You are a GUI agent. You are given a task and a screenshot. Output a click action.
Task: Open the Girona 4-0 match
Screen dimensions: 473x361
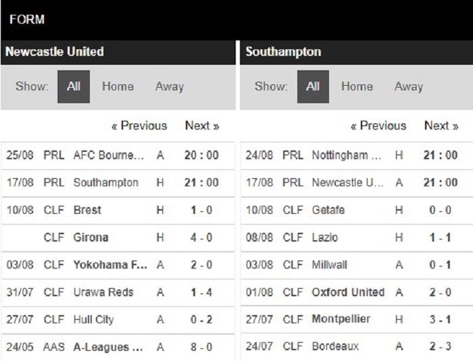pos(118,238)
